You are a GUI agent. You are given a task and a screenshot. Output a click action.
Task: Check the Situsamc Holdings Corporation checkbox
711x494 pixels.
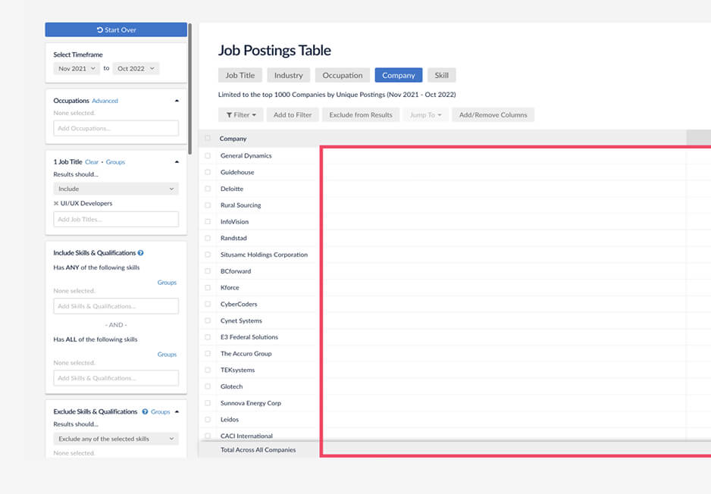point(208,255)
